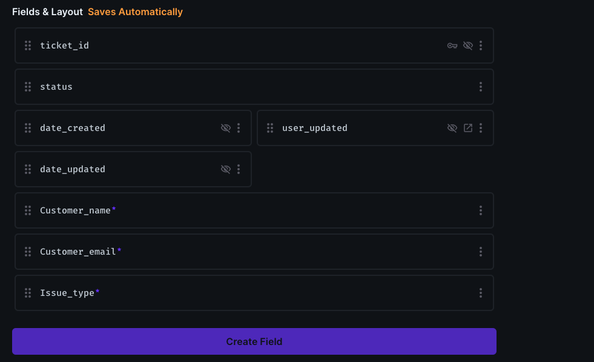The image size is (594, 362).
Task: Click the drag handle of the Customer_name field
Action: pyautogui.click(x=28, y=210)
